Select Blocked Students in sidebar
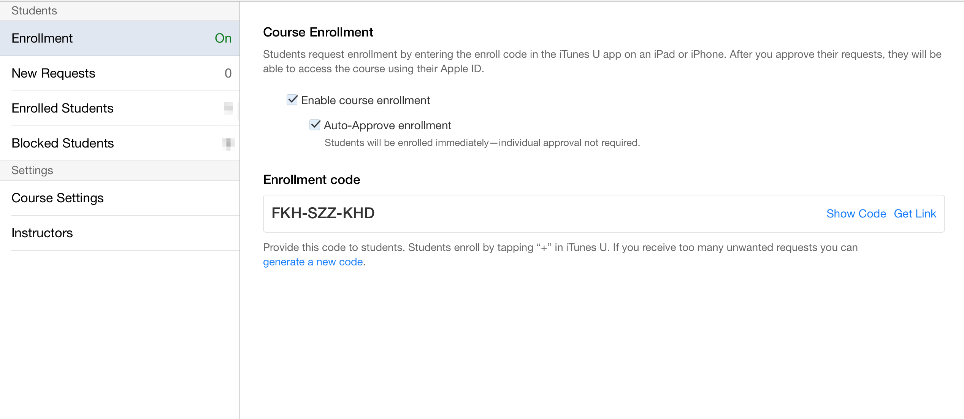The height and width of the screenshot is (419, 964). pyautogui.click(x=62, y=143)
